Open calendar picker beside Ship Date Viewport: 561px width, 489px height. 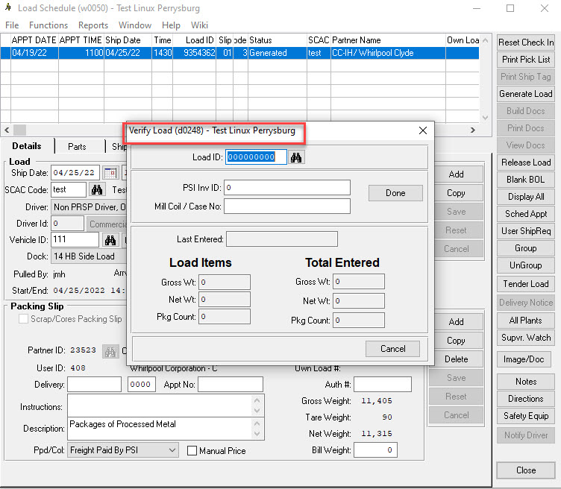[x=110, y=173]
